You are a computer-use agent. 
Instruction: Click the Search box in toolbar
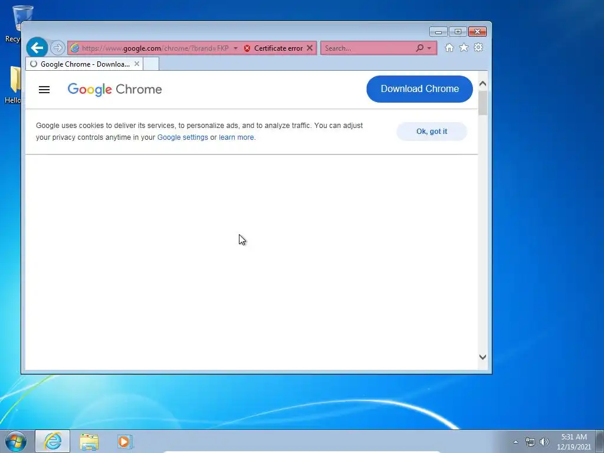point(367,48)
